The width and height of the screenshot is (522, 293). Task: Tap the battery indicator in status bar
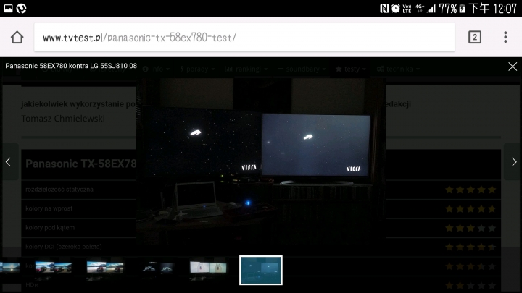point(462,9)
